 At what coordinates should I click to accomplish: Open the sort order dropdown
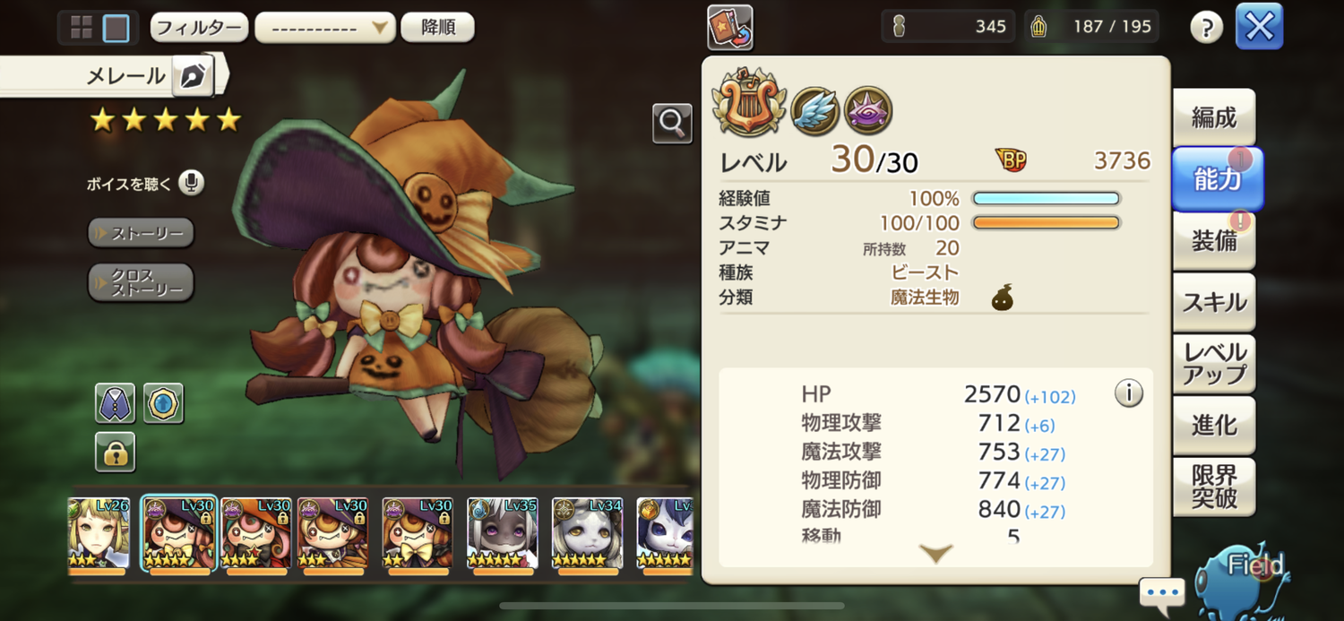(x=325, y=28)
